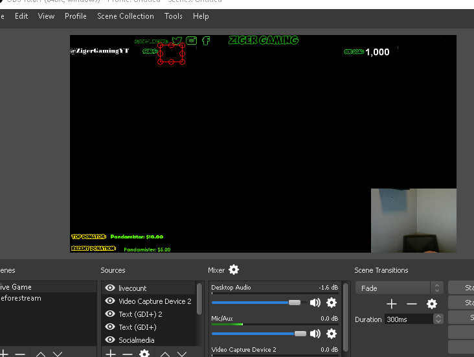Screen dimensions: 474x357
Task: Open the Help menu
Action: click(x=201, y=16)
